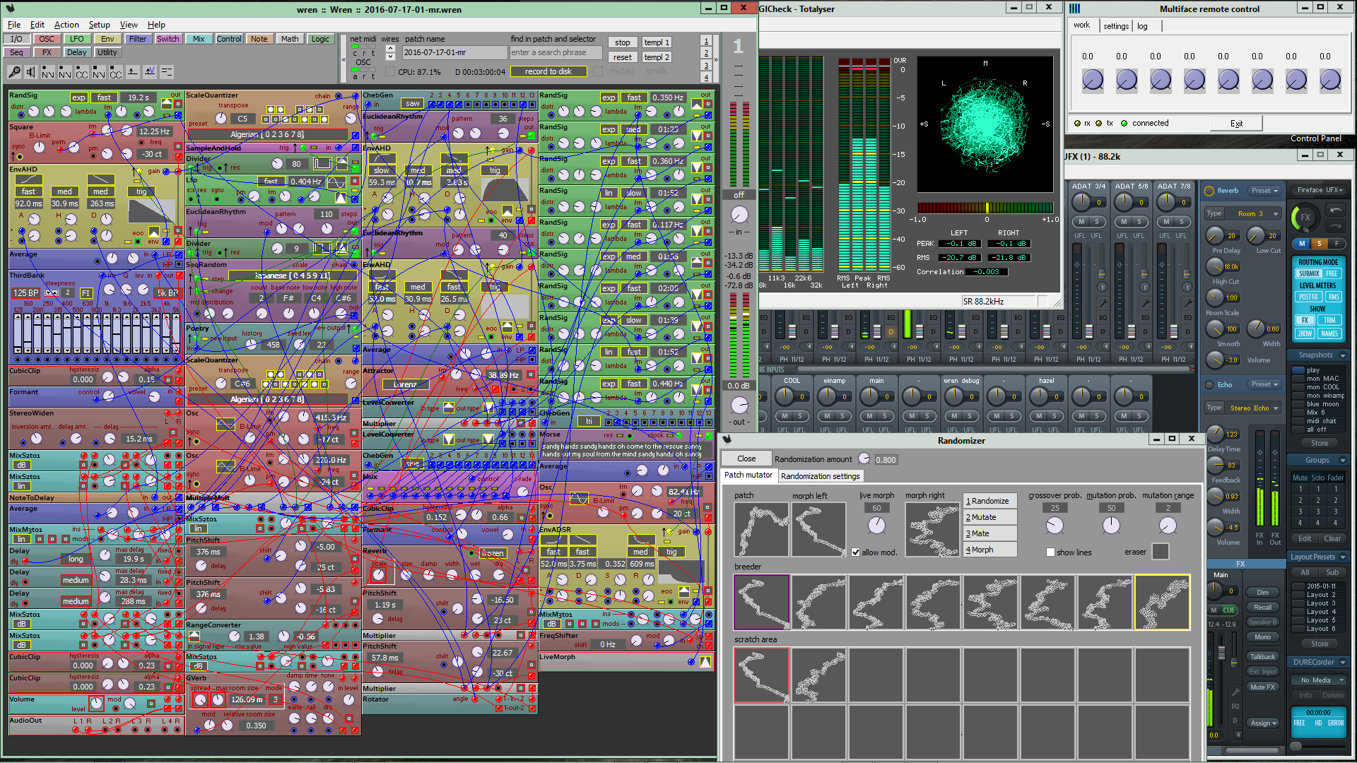Open the File menu in wren
Screen dimensions: 1357x763
[14, 24]
